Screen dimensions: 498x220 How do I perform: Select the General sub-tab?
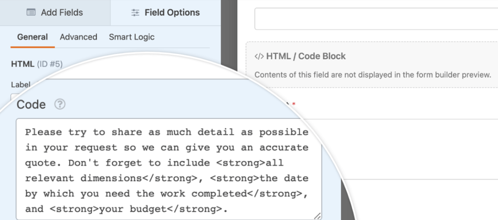32,37
